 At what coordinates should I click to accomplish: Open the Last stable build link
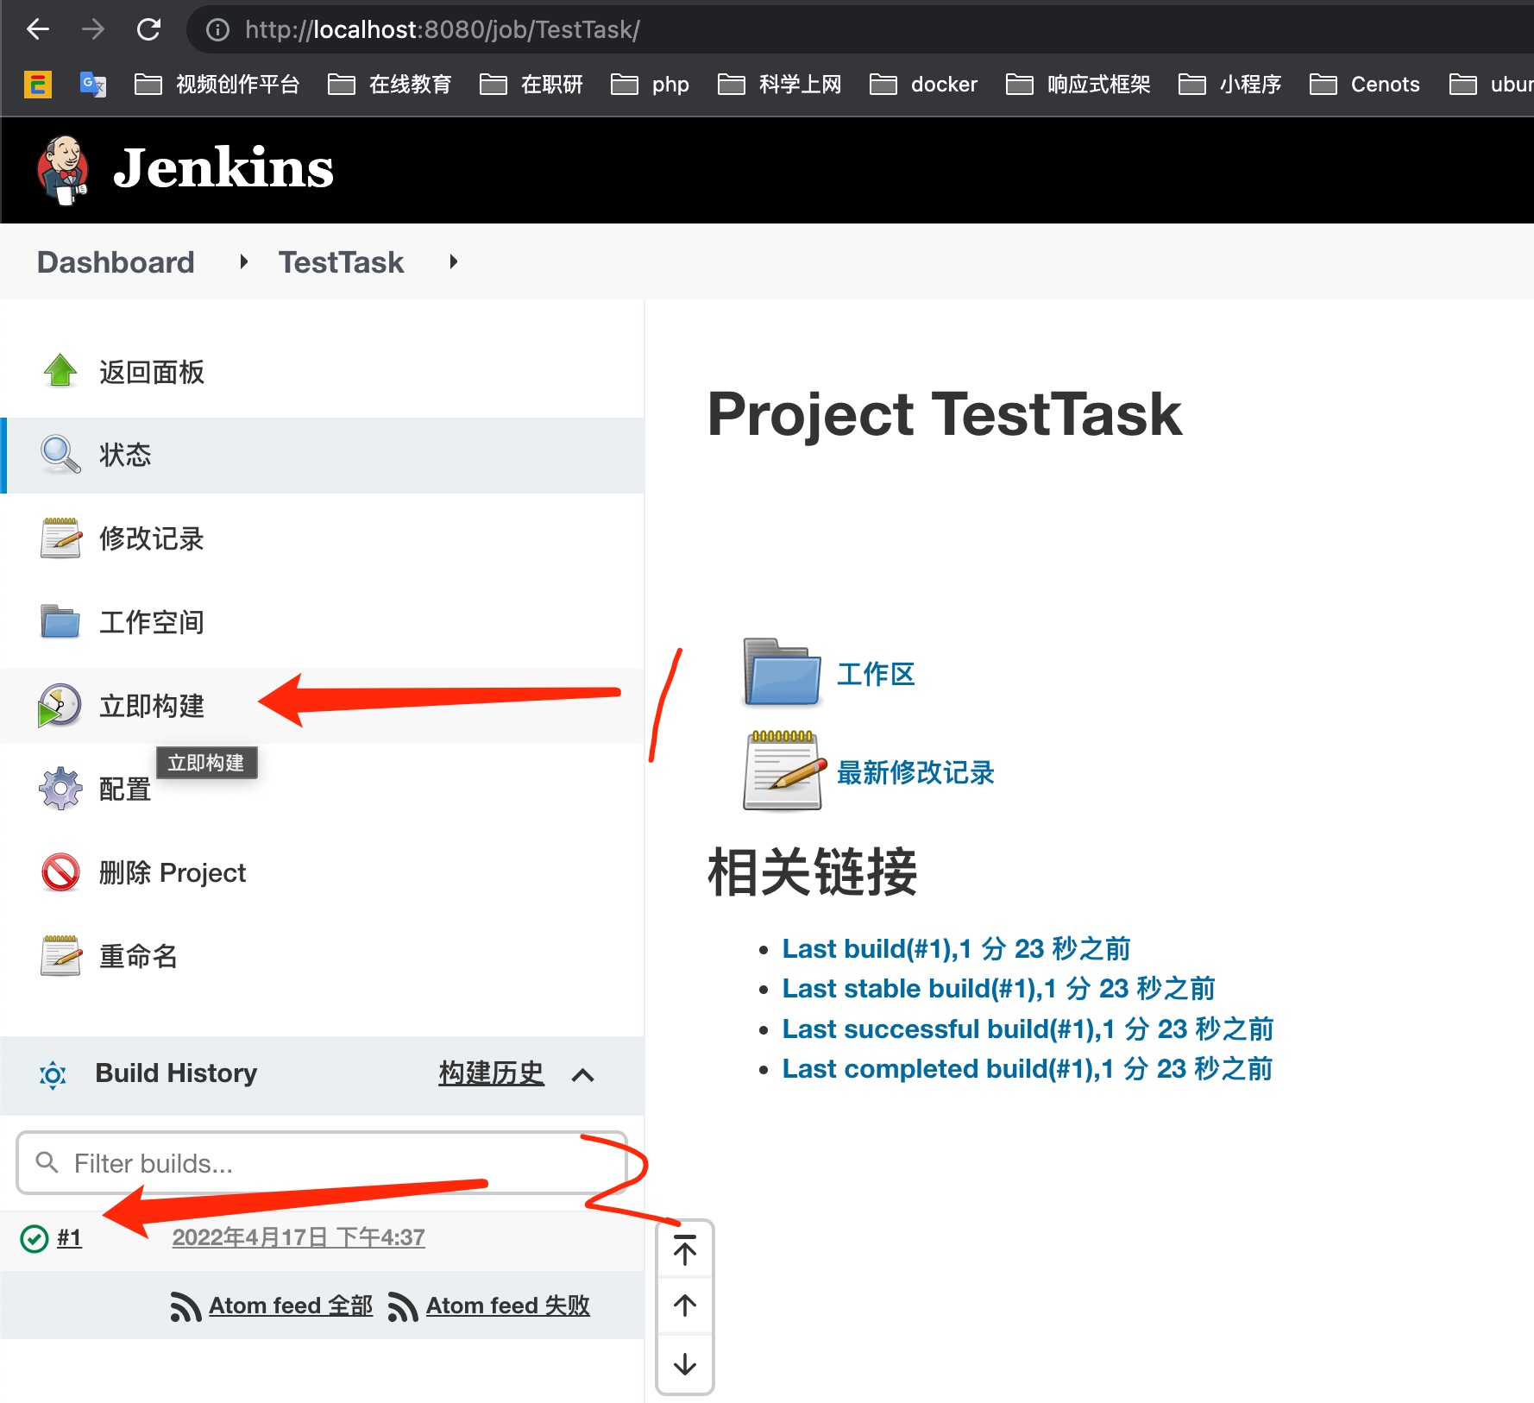(998, 989)
